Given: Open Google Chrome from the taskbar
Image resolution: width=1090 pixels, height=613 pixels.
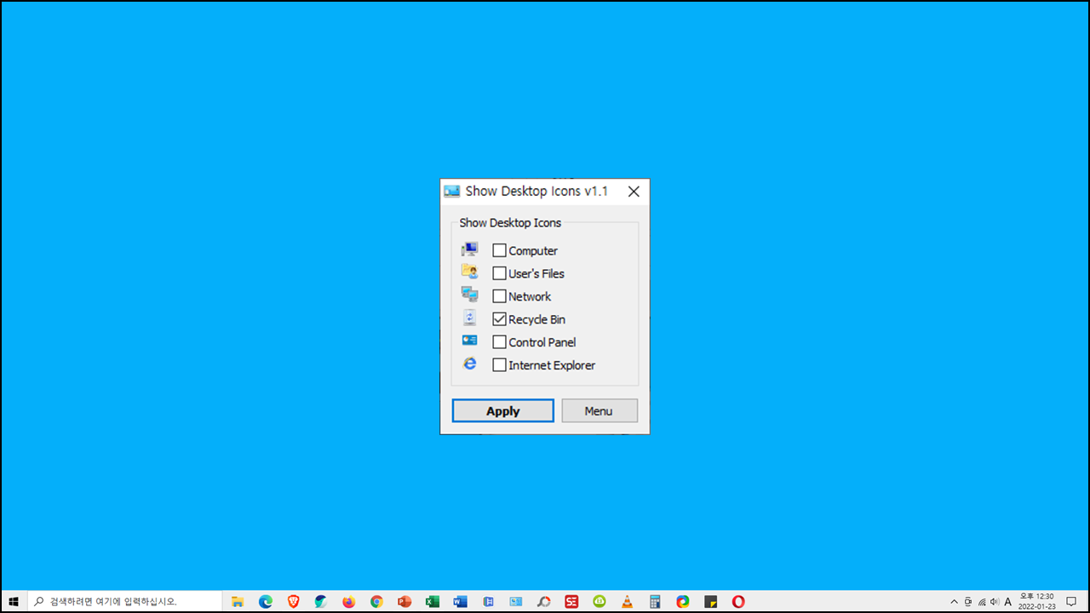Looking at the screenshot, I should 376,601.
